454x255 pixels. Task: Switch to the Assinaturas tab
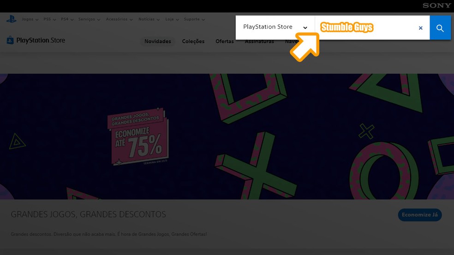(x=259, y=41)
